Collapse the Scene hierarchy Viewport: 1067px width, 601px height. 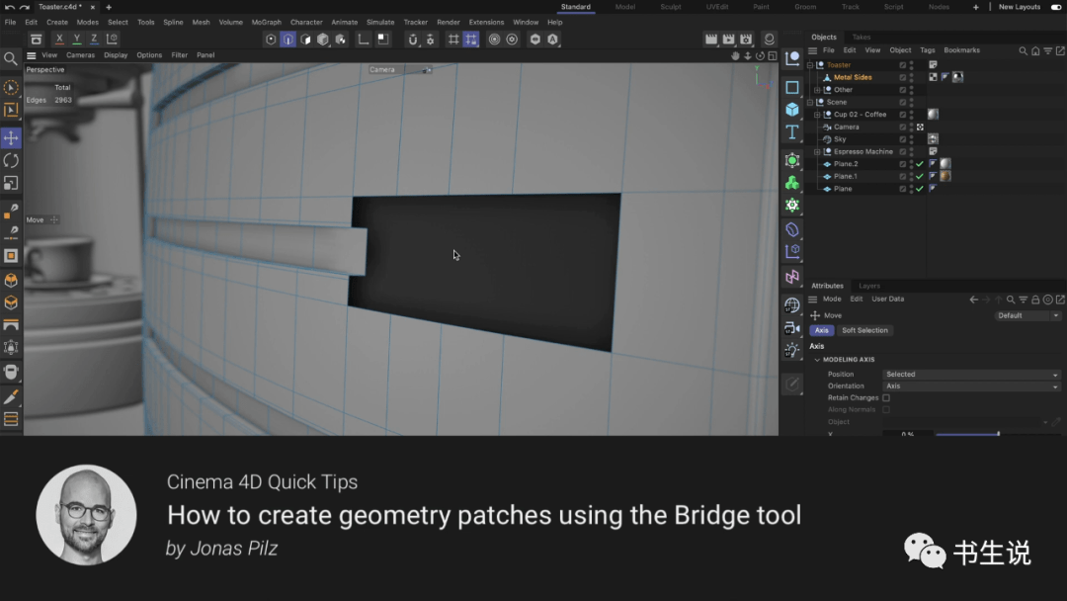[810, 102]
